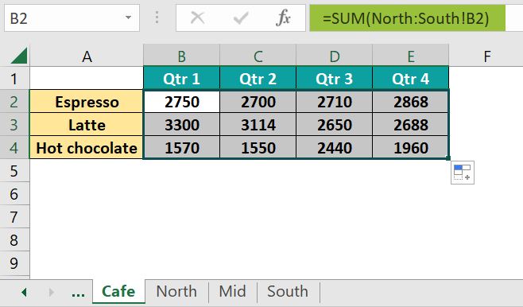The image size is (523, 307).
Task: Click the Espresso label cell
Action: pos(87,102)
